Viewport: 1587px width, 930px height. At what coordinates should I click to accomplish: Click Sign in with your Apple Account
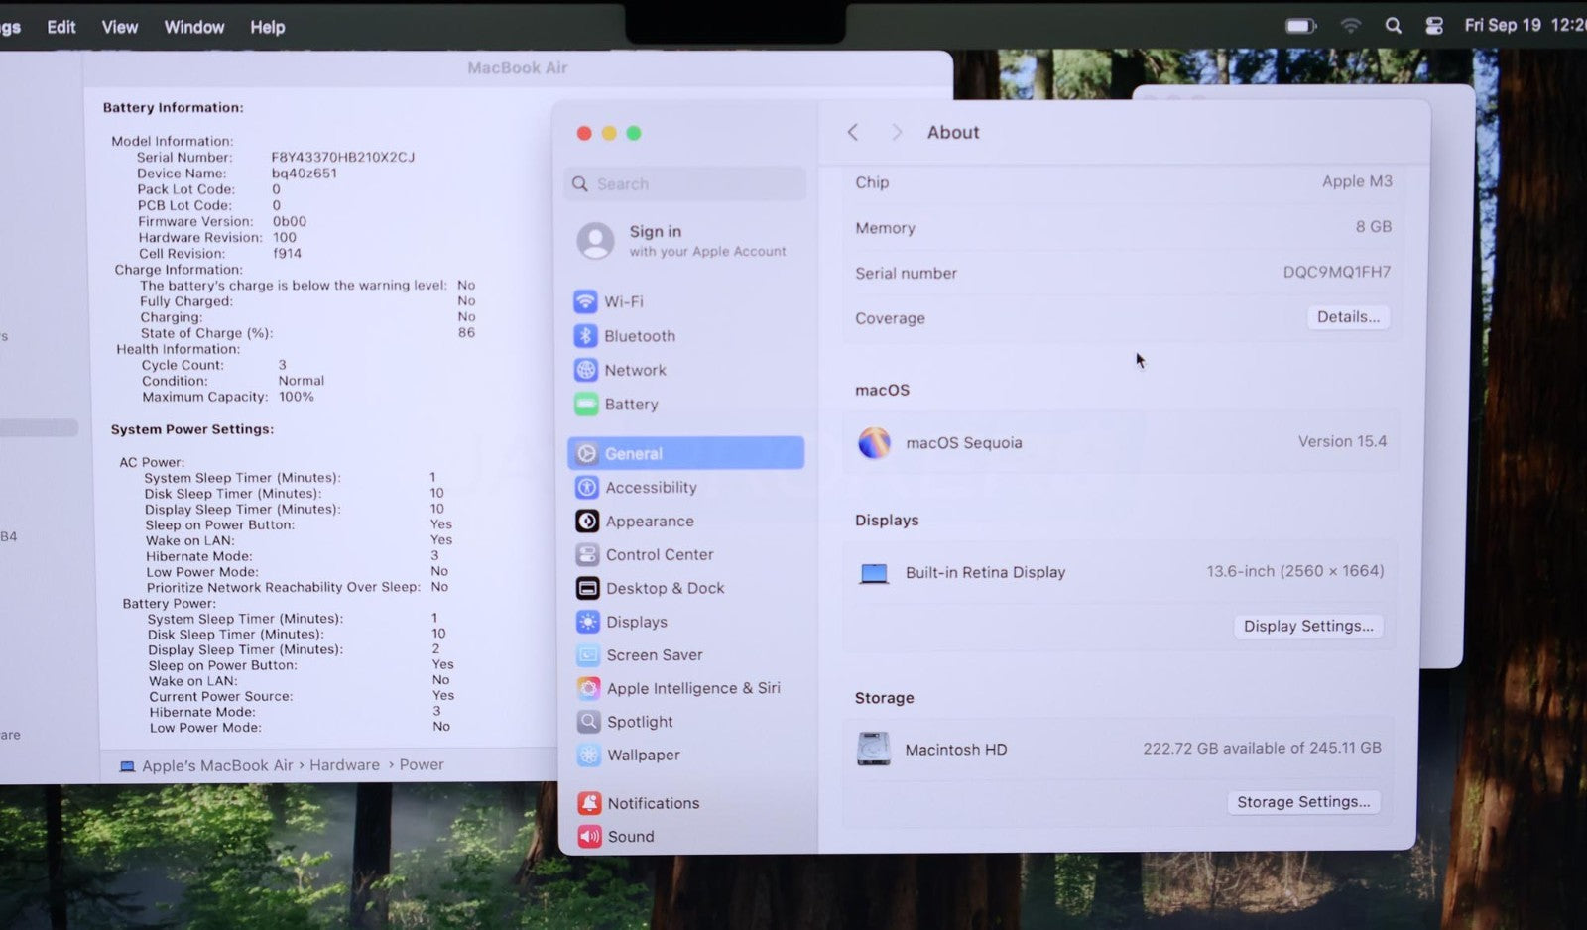pos(684,241)
